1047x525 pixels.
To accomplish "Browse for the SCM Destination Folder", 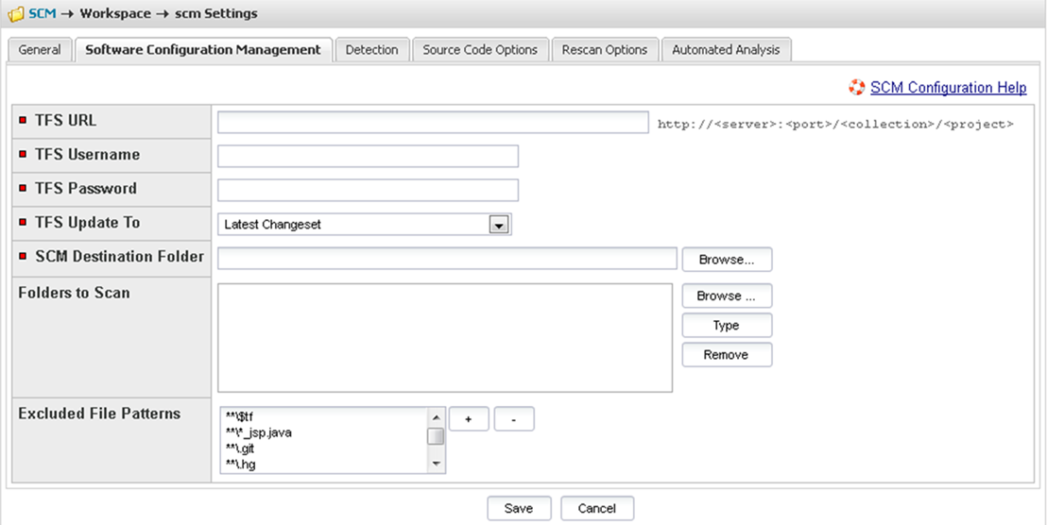I will point(726,259).
